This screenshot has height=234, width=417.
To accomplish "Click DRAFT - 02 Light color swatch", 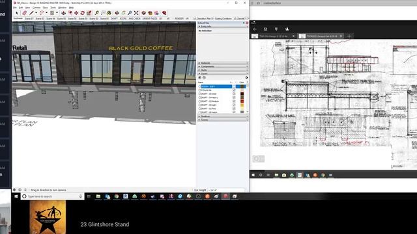I will coord(242,105).
